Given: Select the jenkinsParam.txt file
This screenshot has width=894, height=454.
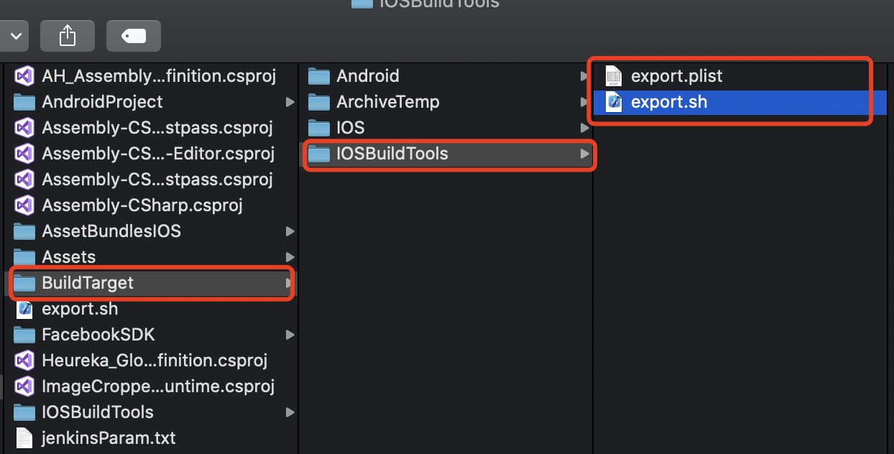Looking at the screenshot, I should coord(108,437).
